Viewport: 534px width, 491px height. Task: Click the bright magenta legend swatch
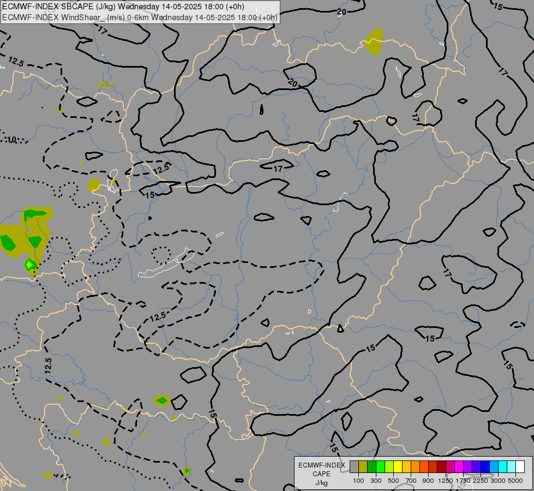[459, 466]
